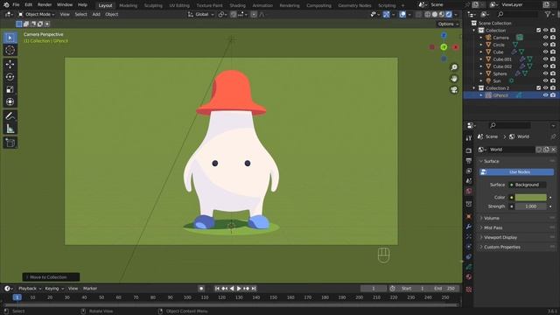The image size is (560, 315).
Task: Open the Output properties tab
Action: (469, 161)
